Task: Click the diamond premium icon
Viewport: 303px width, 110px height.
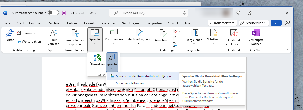Action: pos(238,13)
